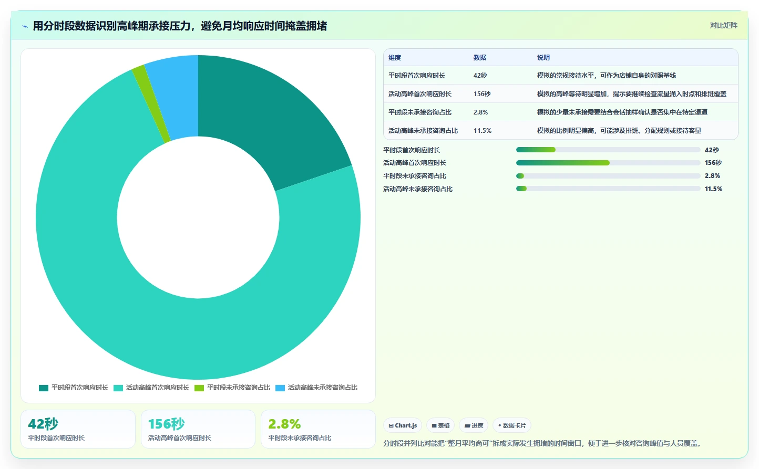Image resolution: width=759 pixels, height=469 pixels.
Task: Click the 数据 column header
Action: pyautogui.click(x=480, y=58)
